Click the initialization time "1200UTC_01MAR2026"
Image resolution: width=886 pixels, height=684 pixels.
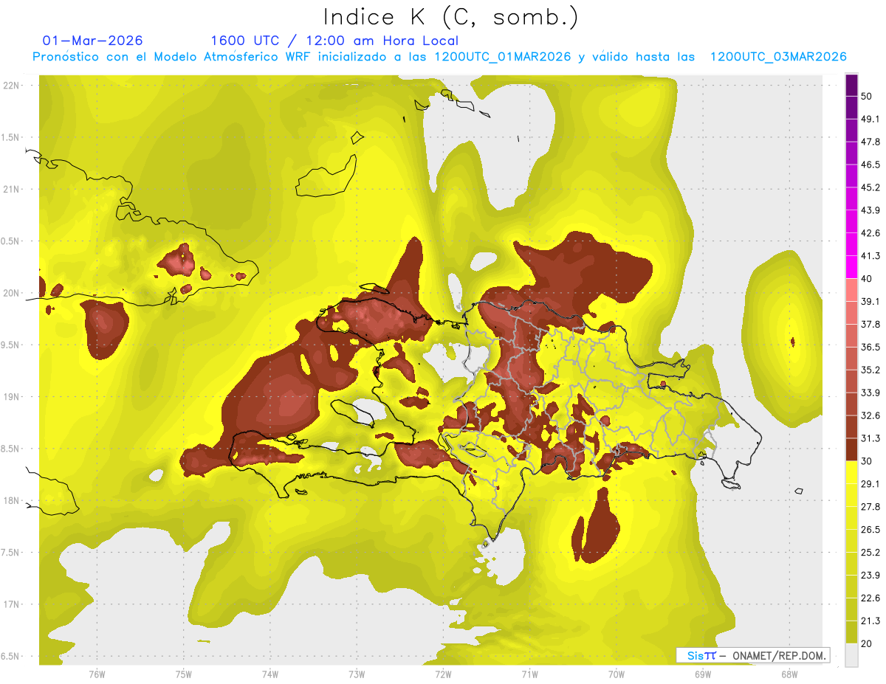coord(503,57)
